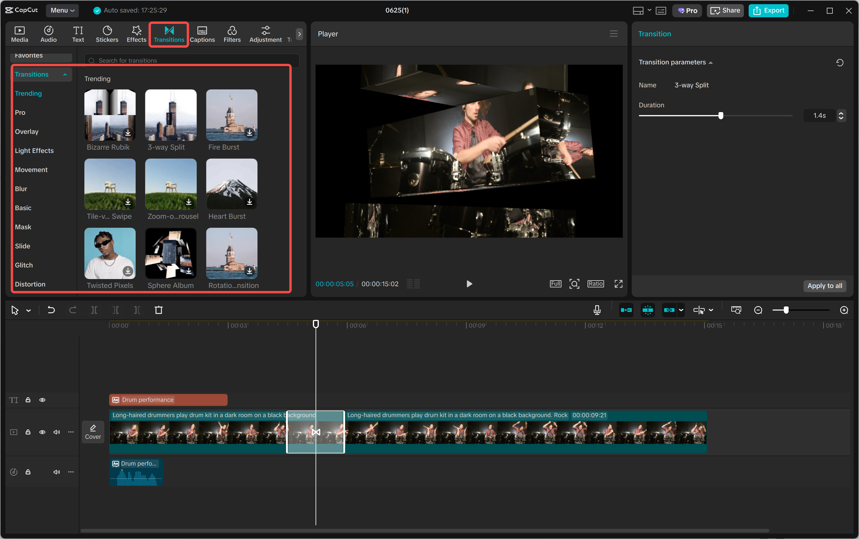Toggle visibility of the video track
Image resolution: width=859 pixels, height=539 pixels.
42,432
